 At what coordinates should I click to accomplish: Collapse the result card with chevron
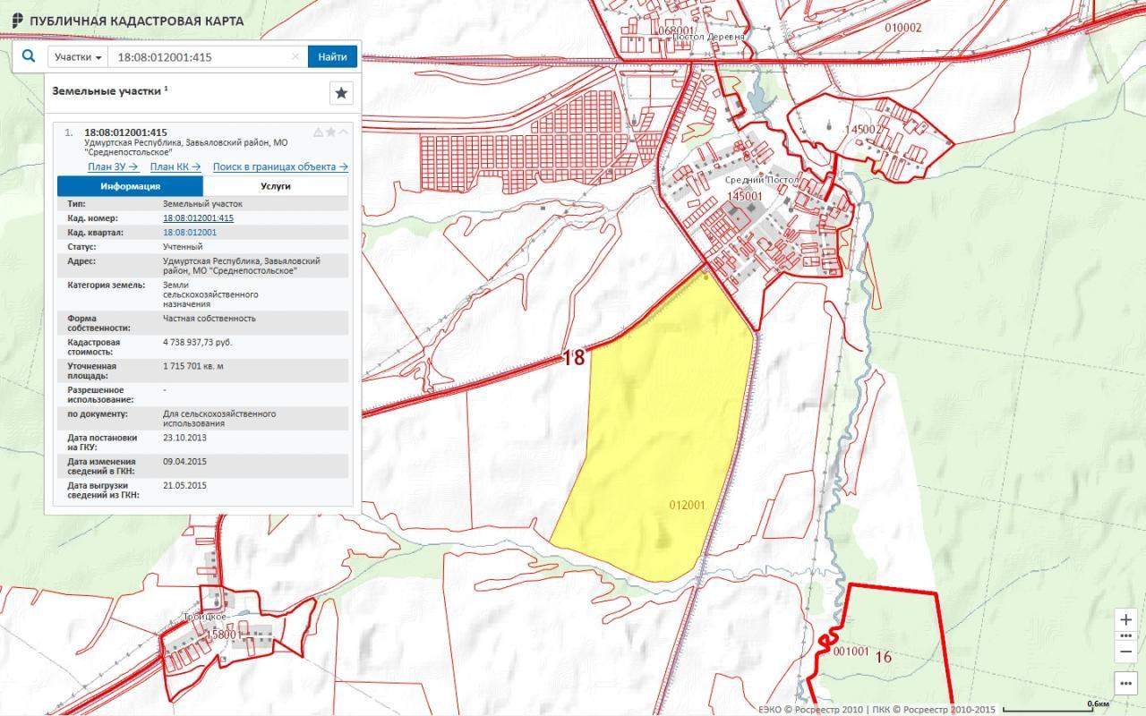[344, 132]
